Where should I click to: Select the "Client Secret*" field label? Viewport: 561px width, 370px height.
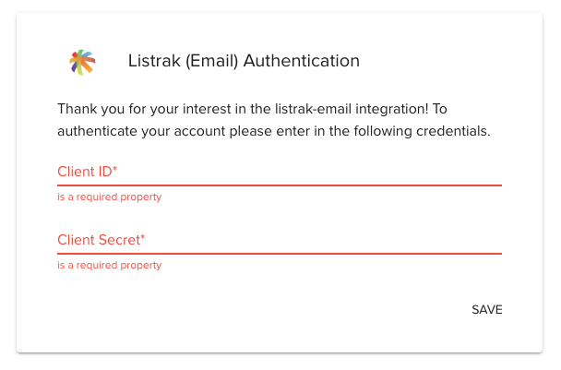coord(101,241)
